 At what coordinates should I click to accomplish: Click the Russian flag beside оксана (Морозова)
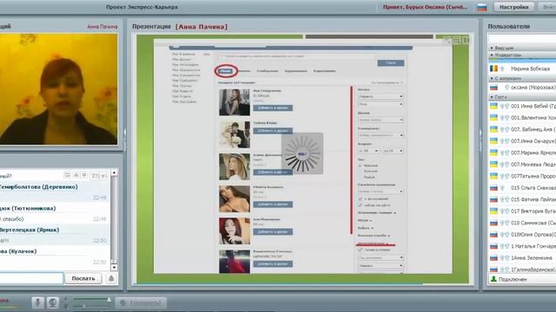[x=493, y=87]
